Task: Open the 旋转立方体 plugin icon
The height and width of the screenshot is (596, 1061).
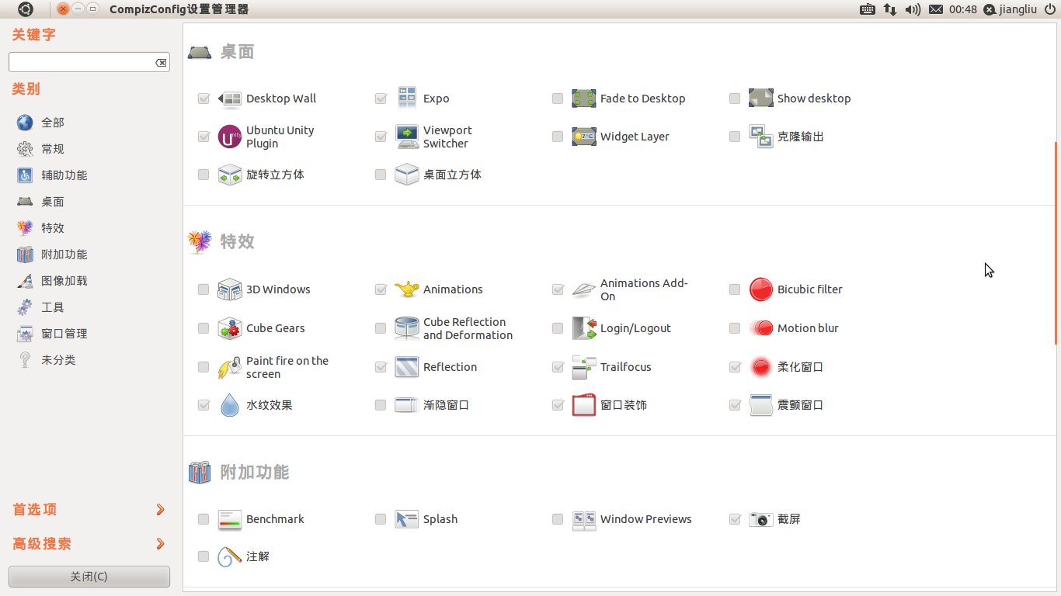Action: [230, 175]
